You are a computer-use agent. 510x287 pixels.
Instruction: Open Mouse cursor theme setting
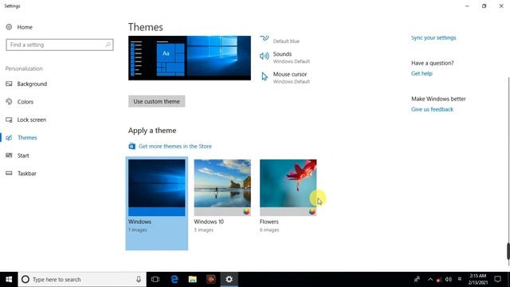(x=284, y=77)
